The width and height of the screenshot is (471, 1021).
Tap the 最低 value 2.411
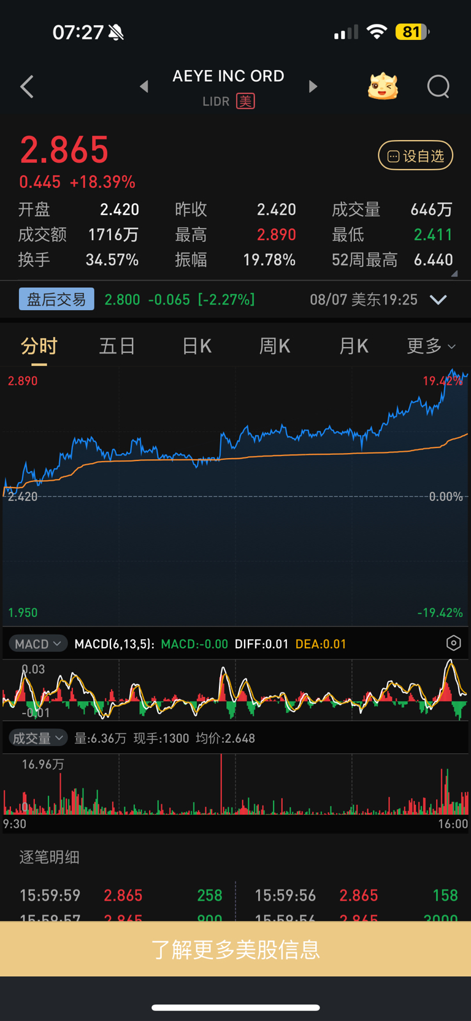point(433,235)
